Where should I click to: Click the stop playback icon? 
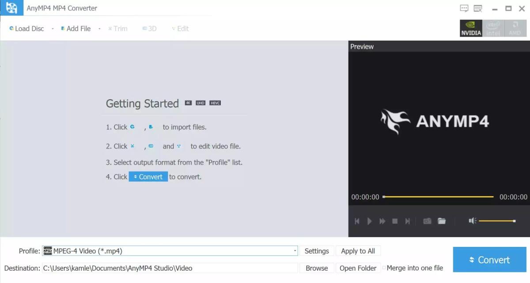coord(394,221)
